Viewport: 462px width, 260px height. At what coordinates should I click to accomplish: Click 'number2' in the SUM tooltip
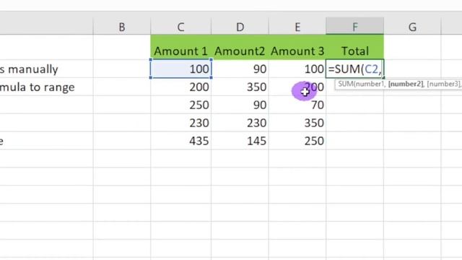(406, 84)
